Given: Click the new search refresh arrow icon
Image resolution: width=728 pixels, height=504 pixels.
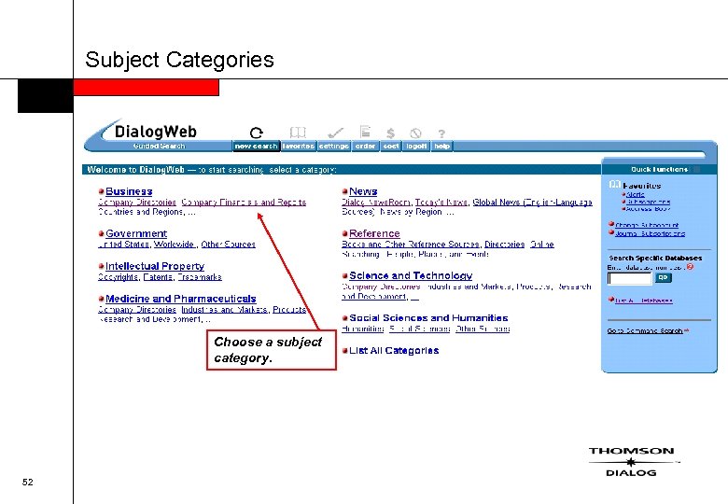Looking at the screenshot, I should [257, 133].
